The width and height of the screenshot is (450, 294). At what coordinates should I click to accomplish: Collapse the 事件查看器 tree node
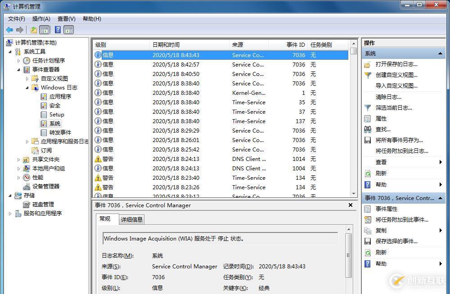(x=18, y=70)
